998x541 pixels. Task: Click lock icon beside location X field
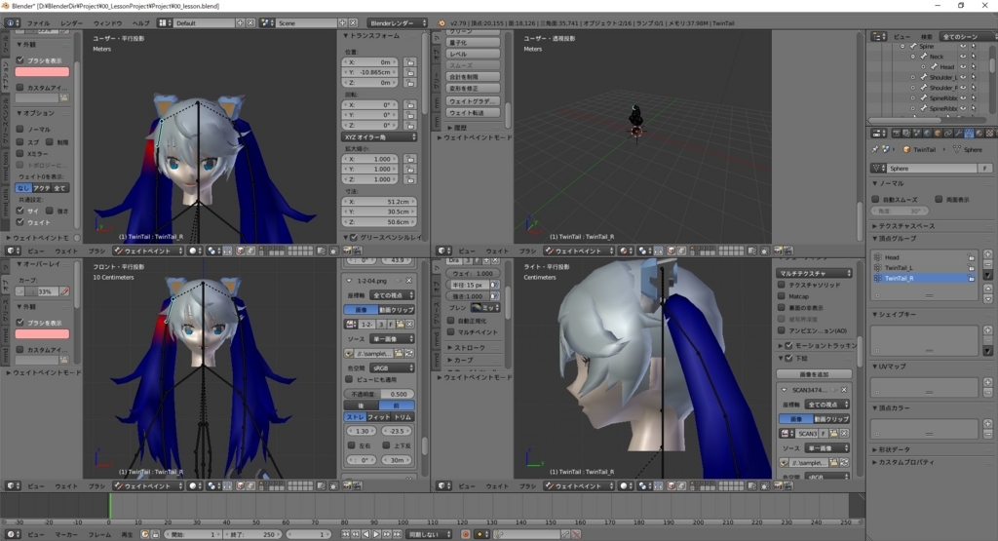[410, 61]
